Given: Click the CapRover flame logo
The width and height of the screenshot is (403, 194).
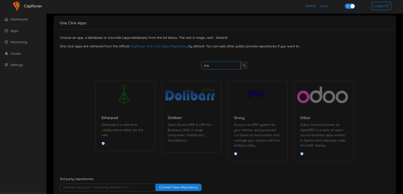Looking at the screenshot, I should pos(16,6).
